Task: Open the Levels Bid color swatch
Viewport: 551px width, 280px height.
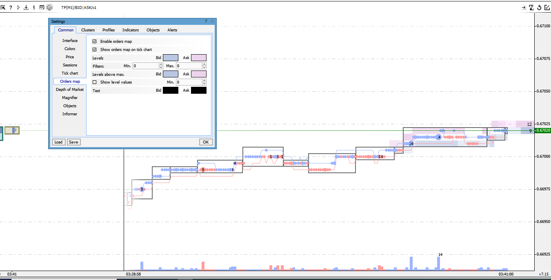Action: click(171, 57)
